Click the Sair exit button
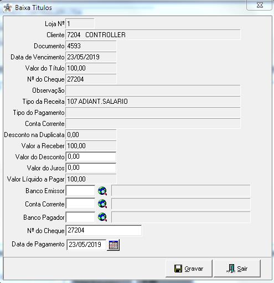Viewport: 274px width, 283px height. [237, 269]
